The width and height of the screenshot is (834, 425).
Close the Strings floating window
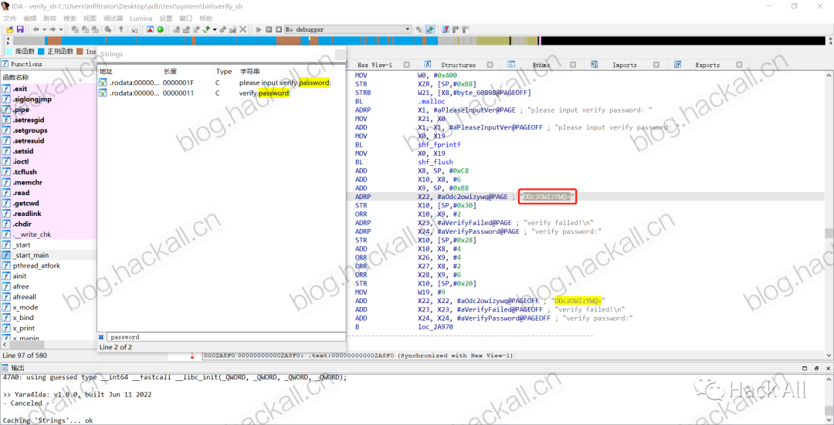point(339,54)
